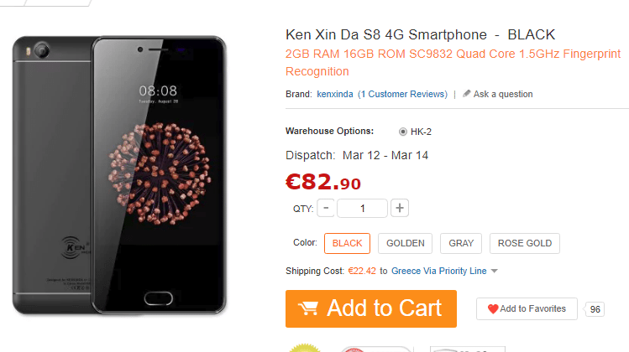Decrease quantity with the minus button
The height and width of the screenshot is (352, 629).
326,208
